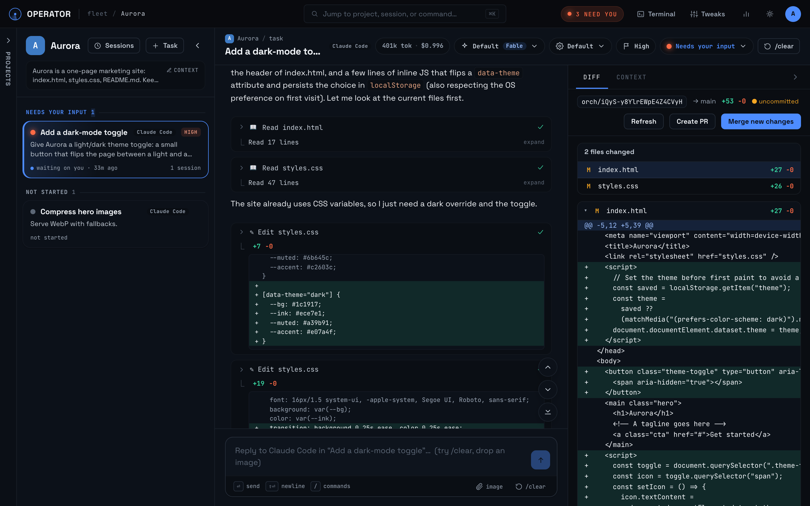810x506 pixels.
Task: Toggle light/dark theme sun icon
Action: pos(769,14)
